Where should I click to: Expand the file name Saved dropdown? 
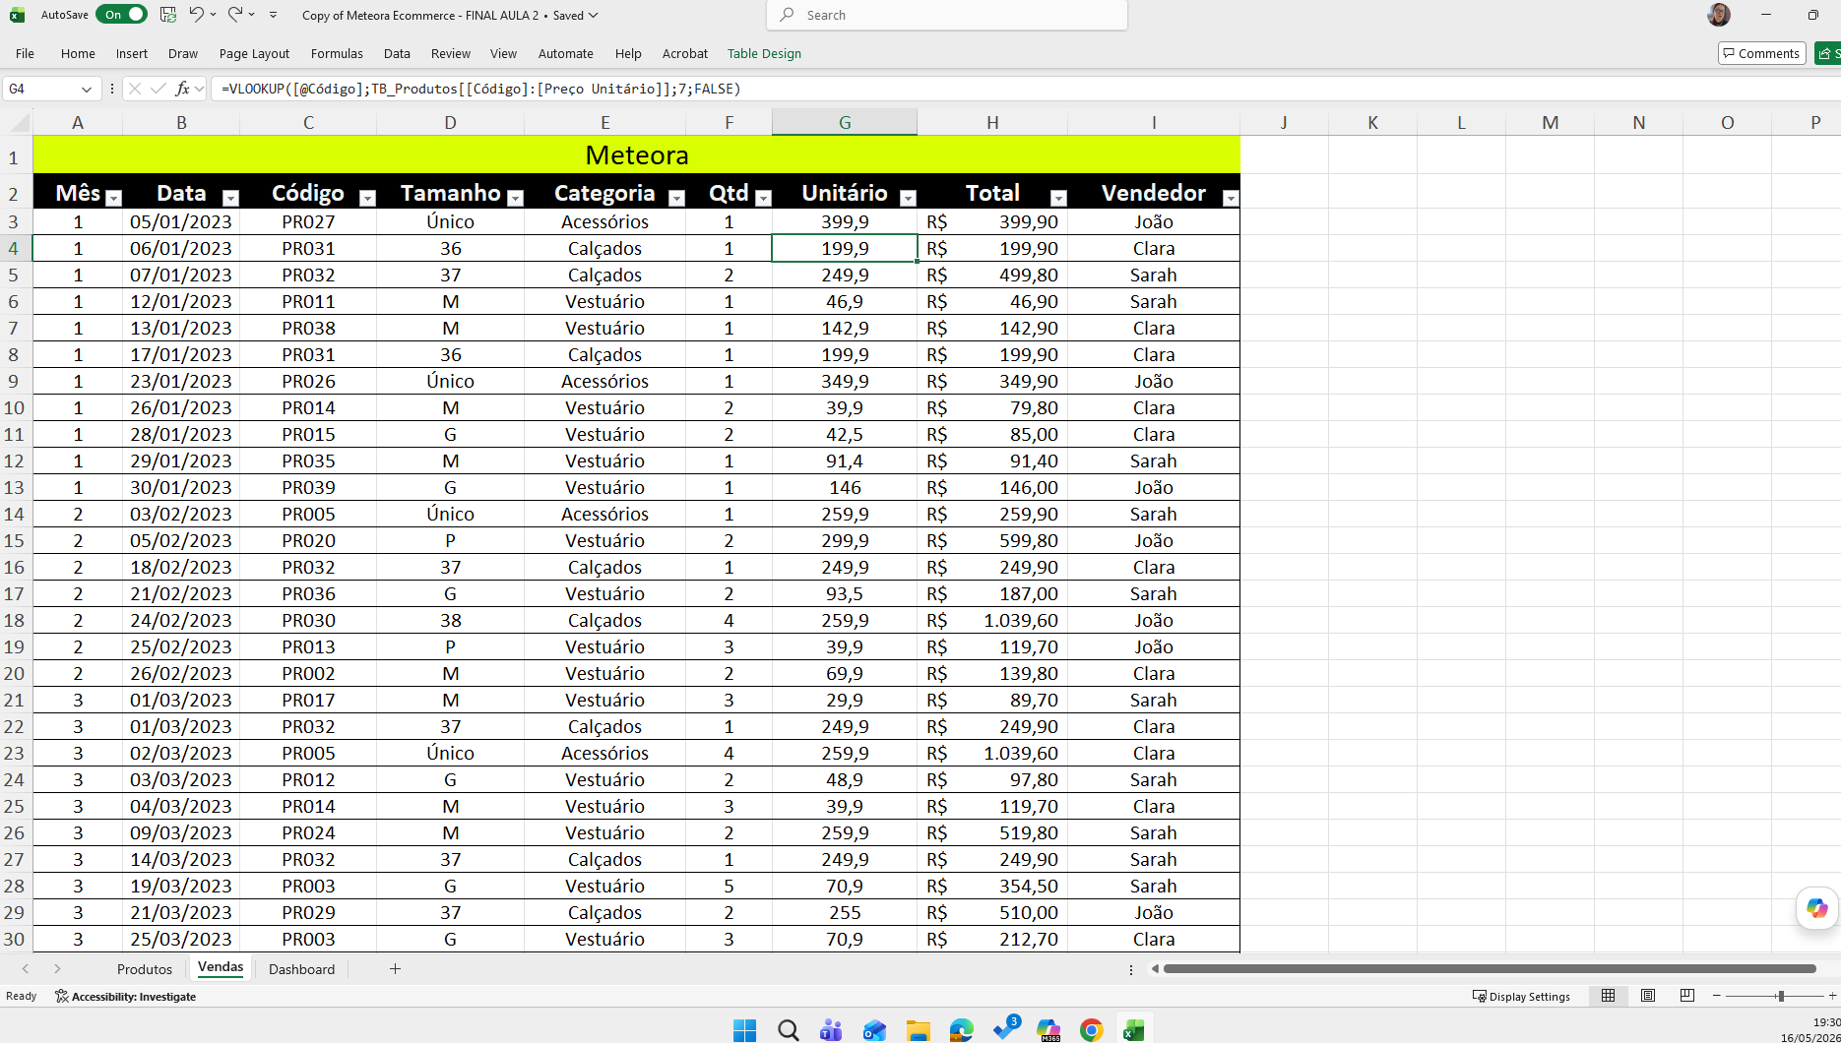pyautogui.click(x=593, y=15)
